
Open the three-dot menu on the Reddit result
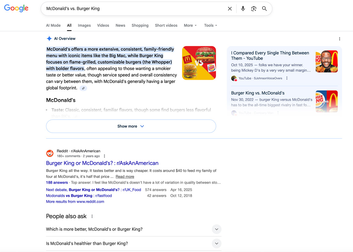click(104, 156)
